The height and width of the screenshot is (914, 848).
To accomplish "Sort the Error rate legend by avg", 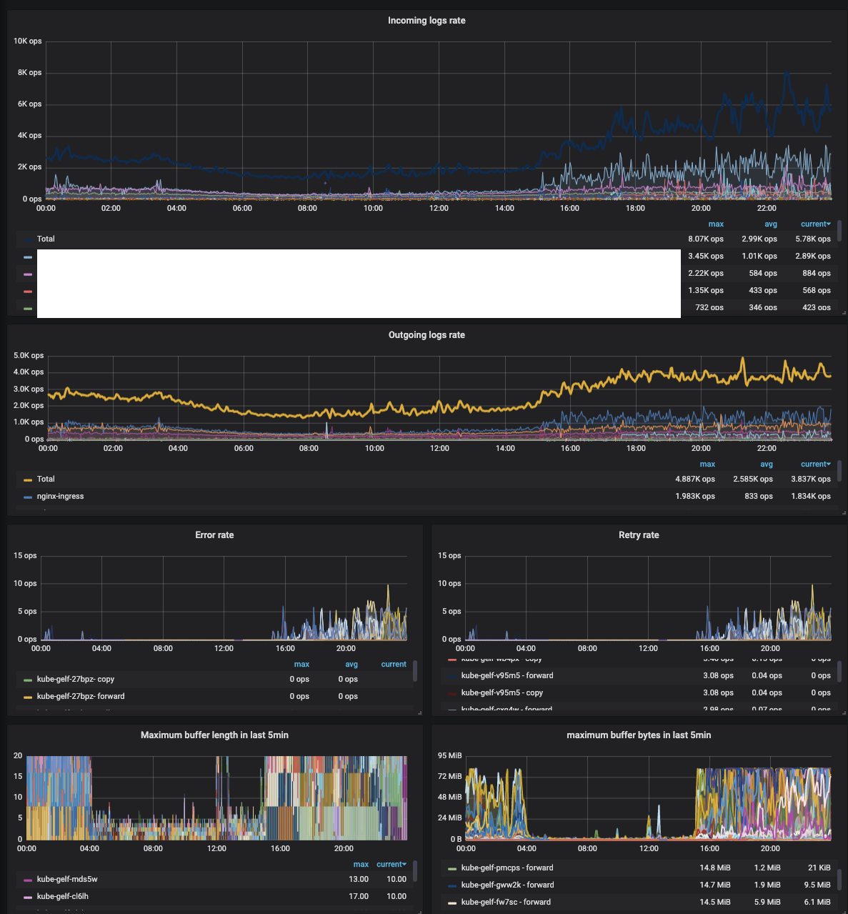I will tap(351, 664).
